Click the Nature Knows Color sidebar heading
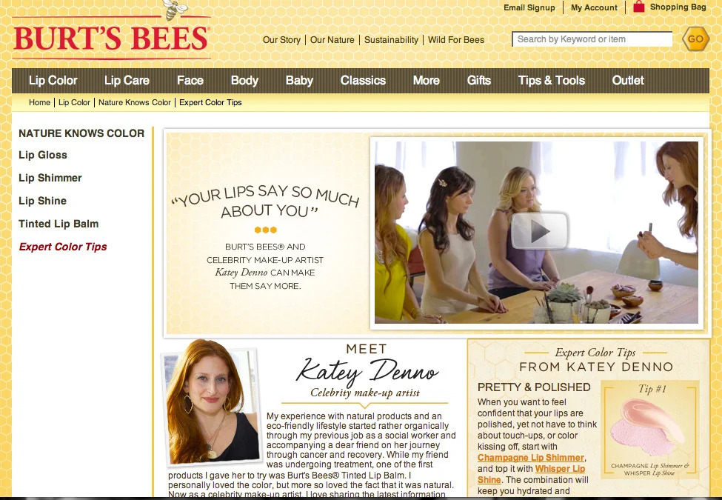The width and height of the screenshot is (722, 500). tap(81, 133)
